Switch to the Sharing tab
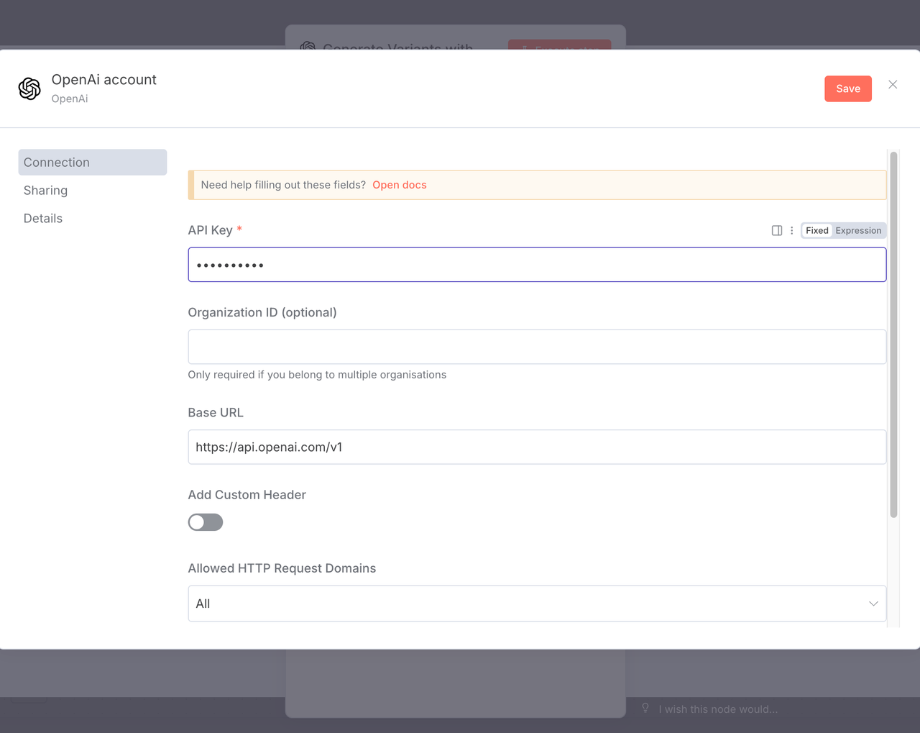This screenshot has width=920, height=733. click(x=45, y=191)
